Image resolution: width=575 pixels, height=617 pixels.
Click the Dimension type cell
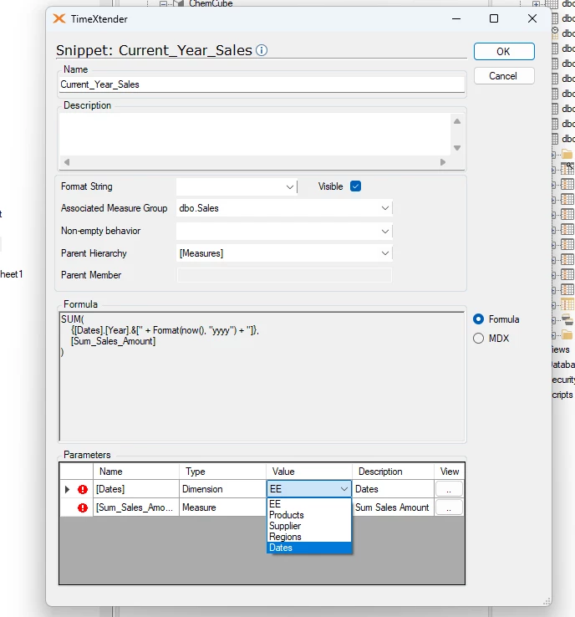coord(222,489)
